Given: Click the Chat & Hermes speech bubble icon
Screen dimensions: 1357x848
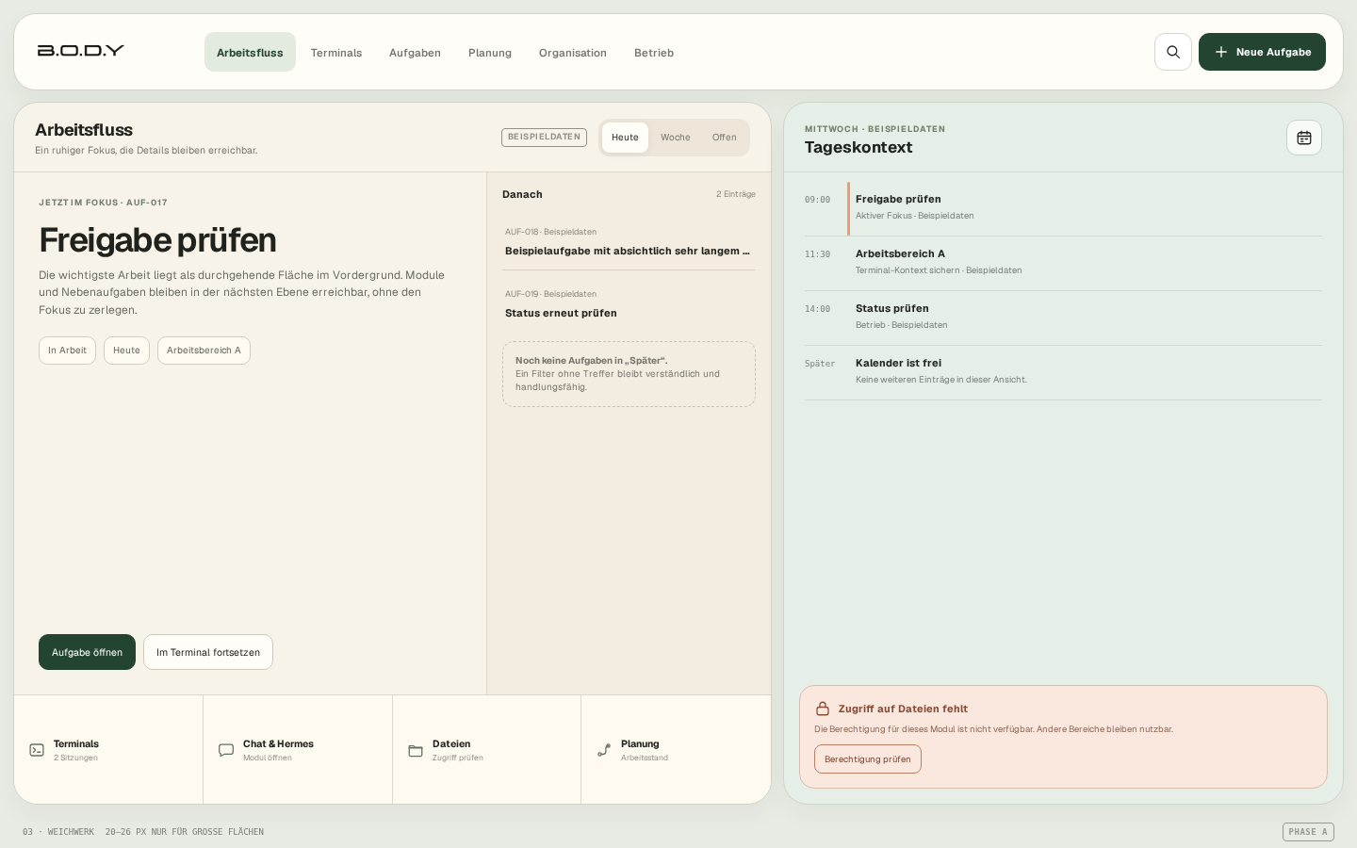Looking at the screenshot, I should click(x=226, y=750).
